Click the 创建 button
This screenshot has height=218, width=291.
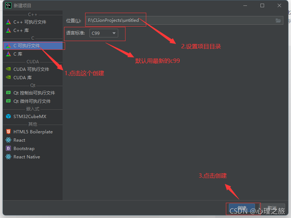coord(242,208)
